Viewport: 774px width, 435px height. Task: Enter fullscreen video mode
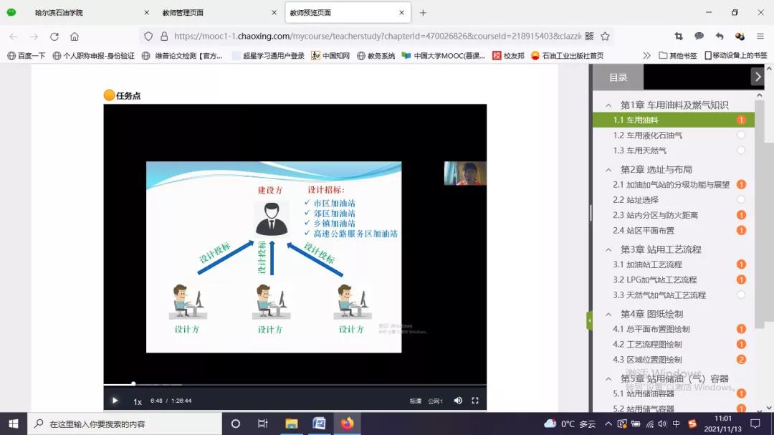point(474,401)
